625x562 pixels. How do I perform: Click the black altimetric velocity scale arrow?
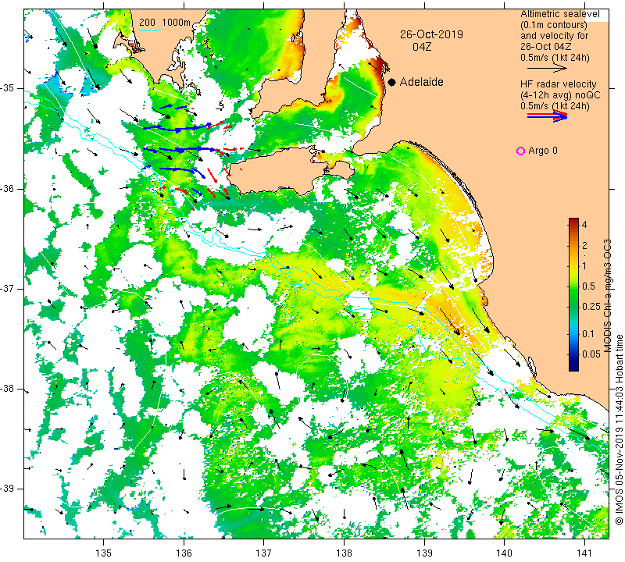[x=547, y=69]
